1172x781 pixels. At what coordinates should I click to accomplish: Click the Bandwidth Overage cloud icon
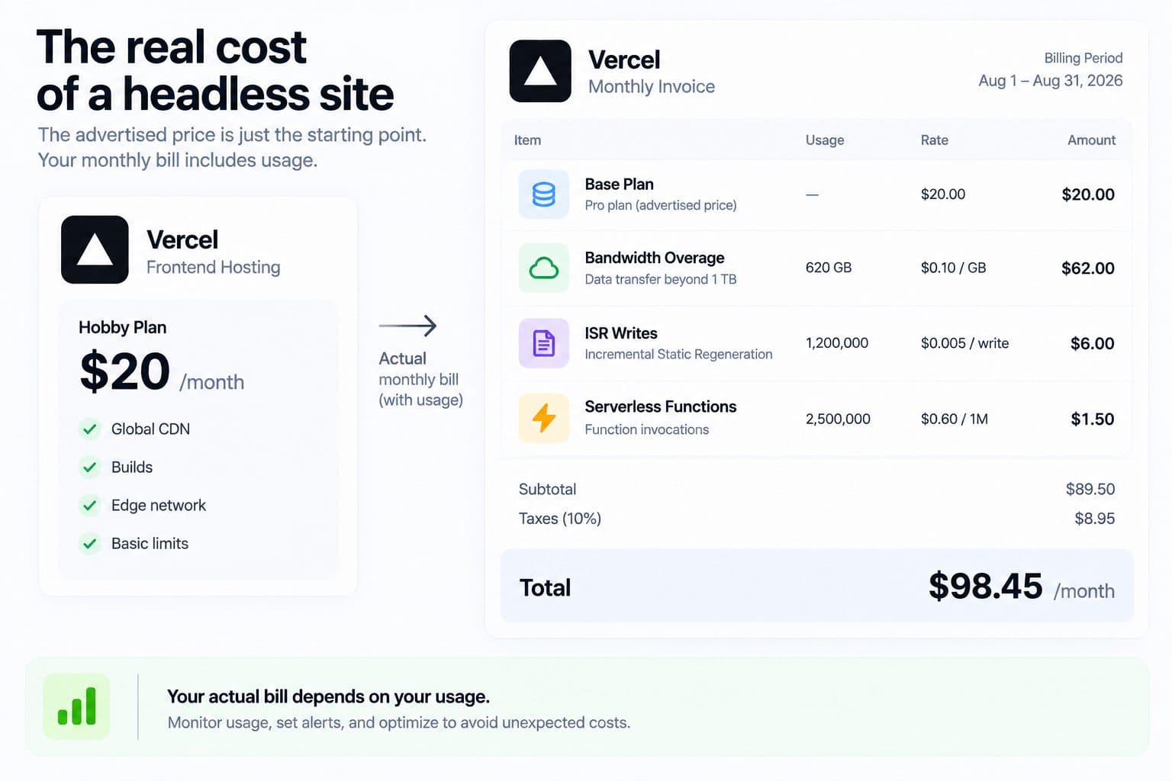[544, 268]
